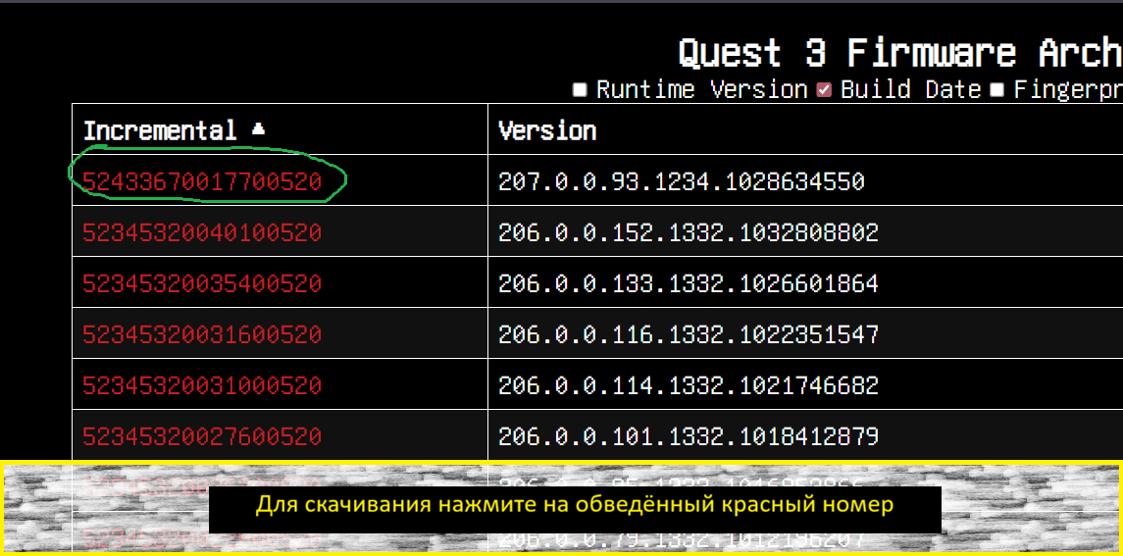Open firmware link 52433670017700520
This screenshot has height=556, width=1123.
click(x=202, y=182)
